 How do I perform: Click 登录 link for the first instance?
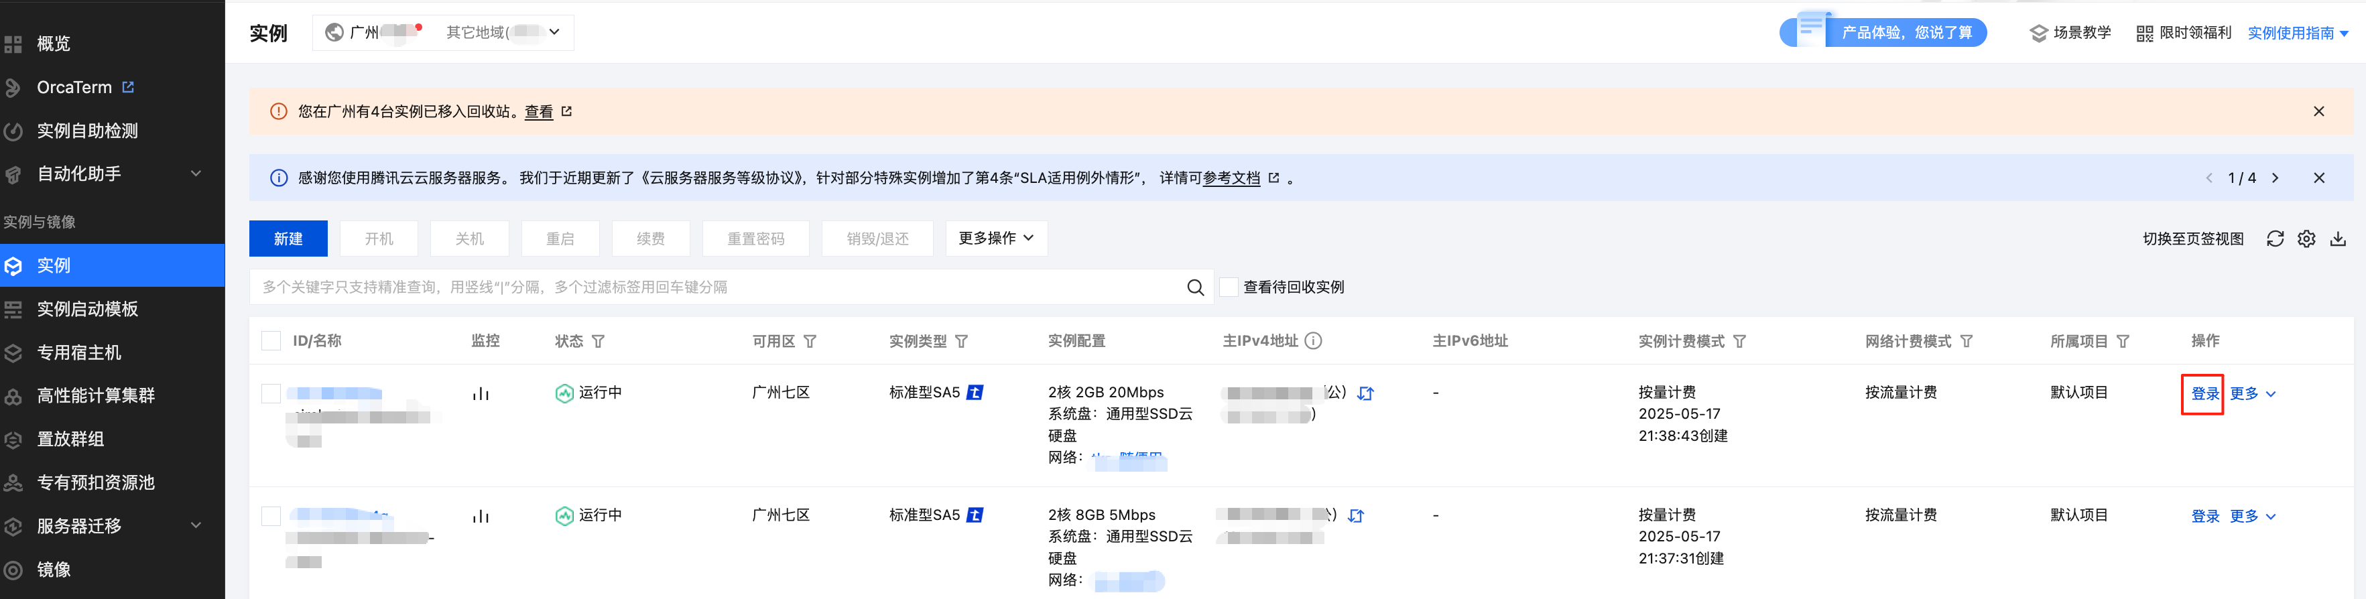[2203, 393]
